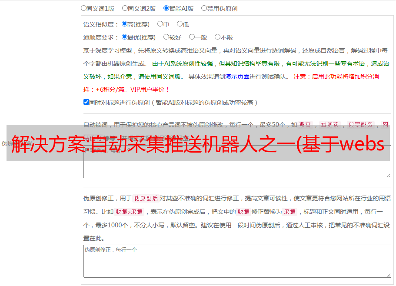The height and width of the screenshot is (286, 396).
Task: Click the 股票配资 example keyword
Action: tap(361, 125)
